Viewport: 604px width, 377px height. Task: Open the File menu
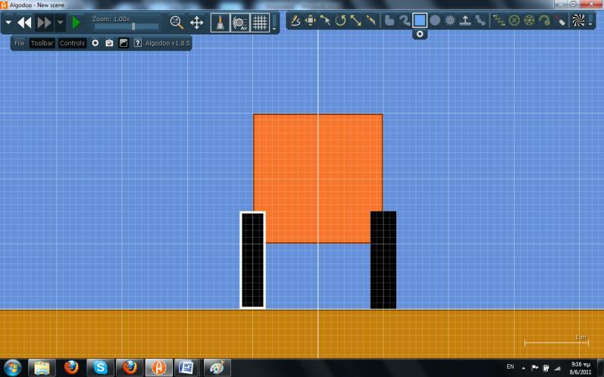click(x=19, y=43)
